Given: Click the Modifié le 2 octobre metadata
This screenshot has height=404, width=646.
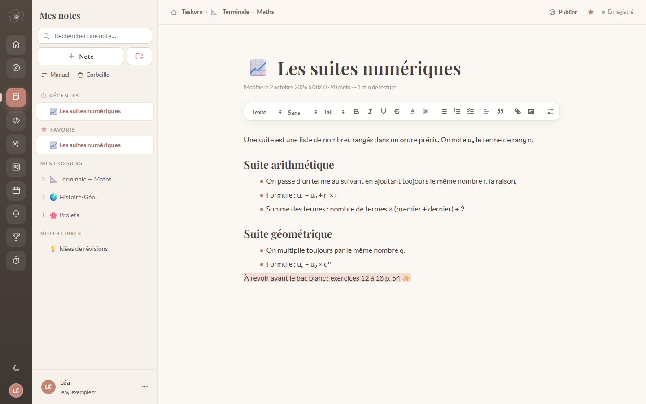Looking at the screenshot, I should point(320,87).
